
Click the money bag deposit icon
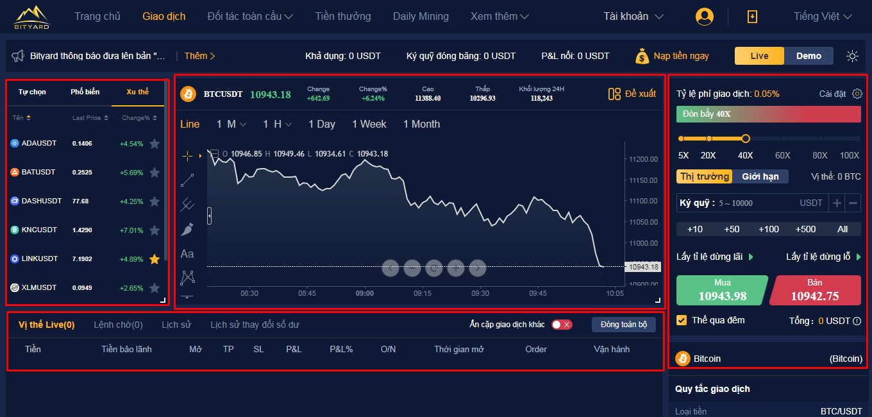[642, 56]
